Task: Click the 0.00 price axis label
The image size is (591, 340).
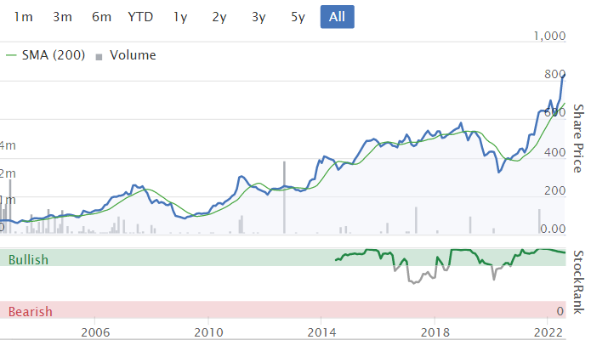Action: [x=553, y=229]
